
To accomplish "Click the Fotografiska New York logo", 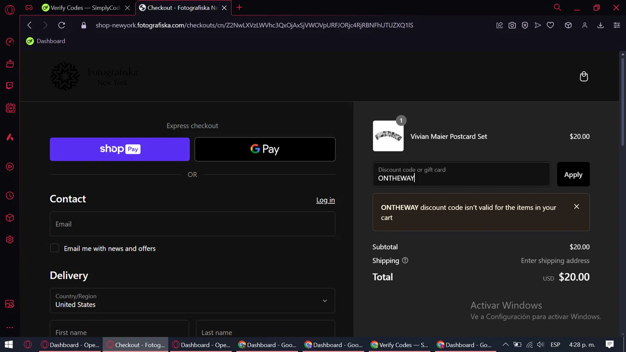I will tap(94, 76).
